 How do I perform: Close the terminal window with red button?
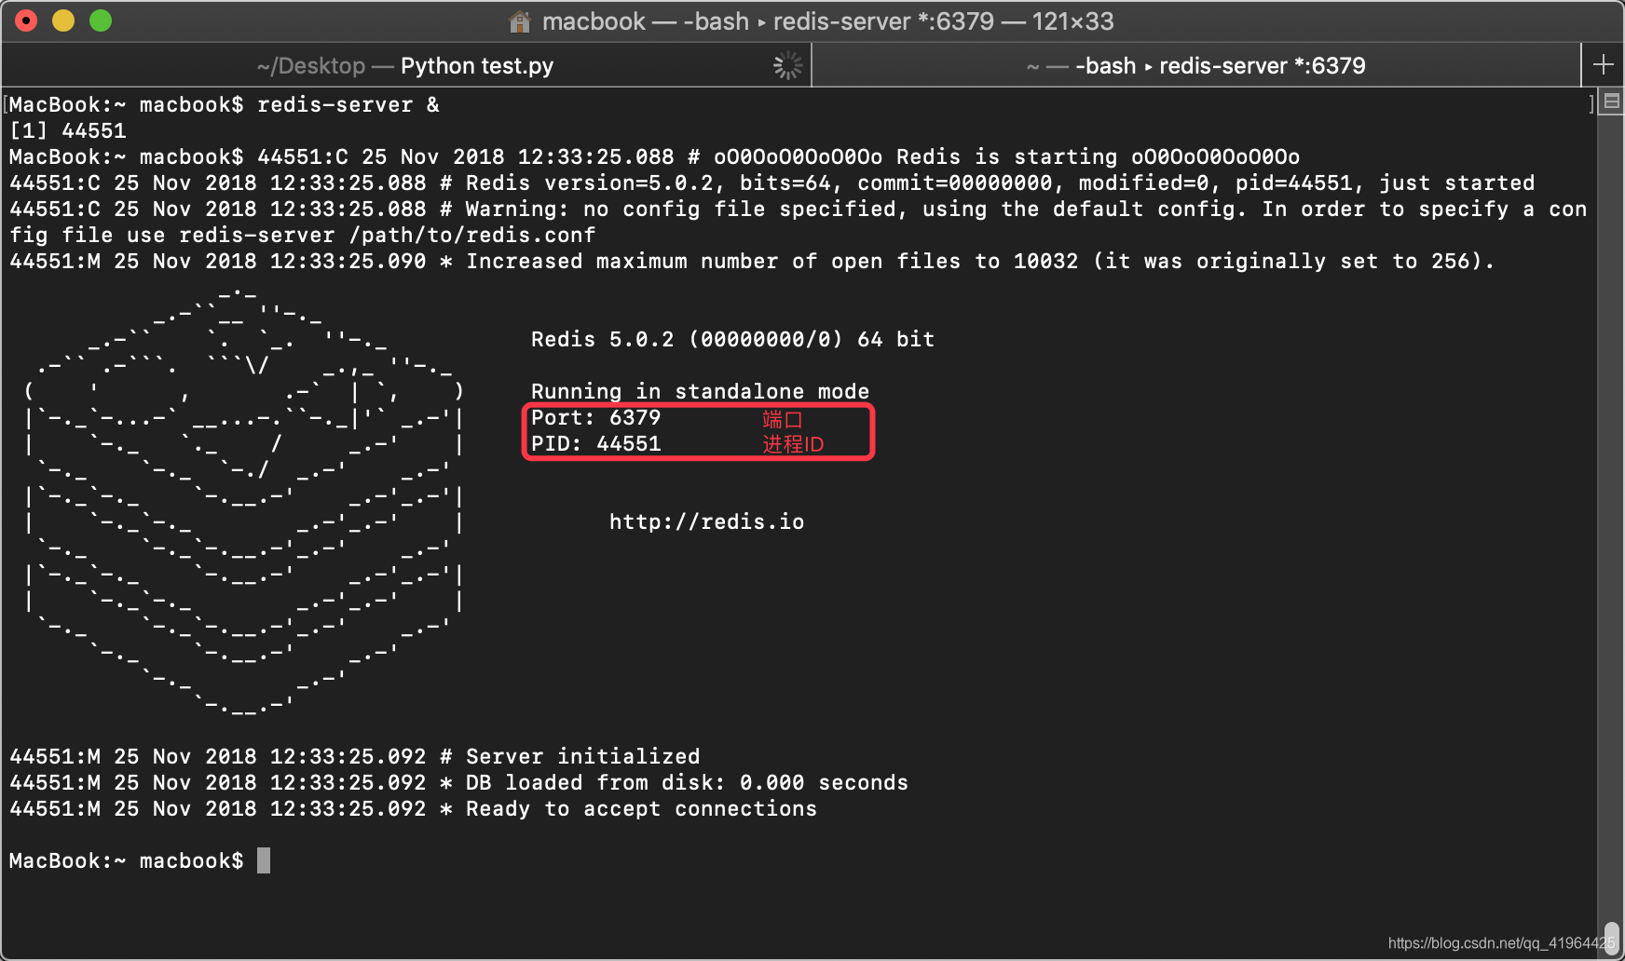coord(26,20)
